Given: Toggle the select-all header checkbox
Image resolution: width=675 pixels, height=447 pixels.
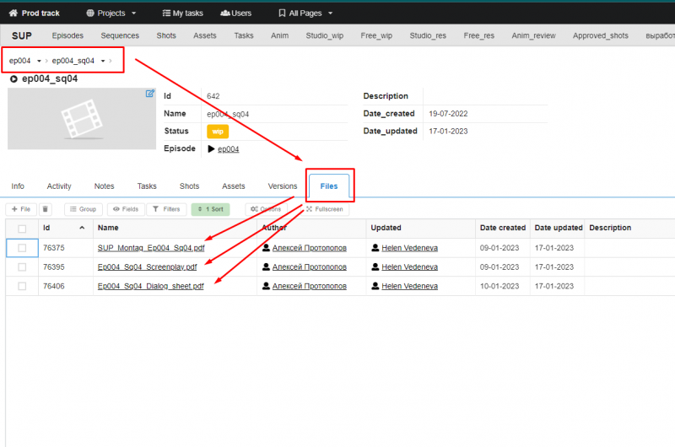Looking at the screenshot, I should (22, 229).
